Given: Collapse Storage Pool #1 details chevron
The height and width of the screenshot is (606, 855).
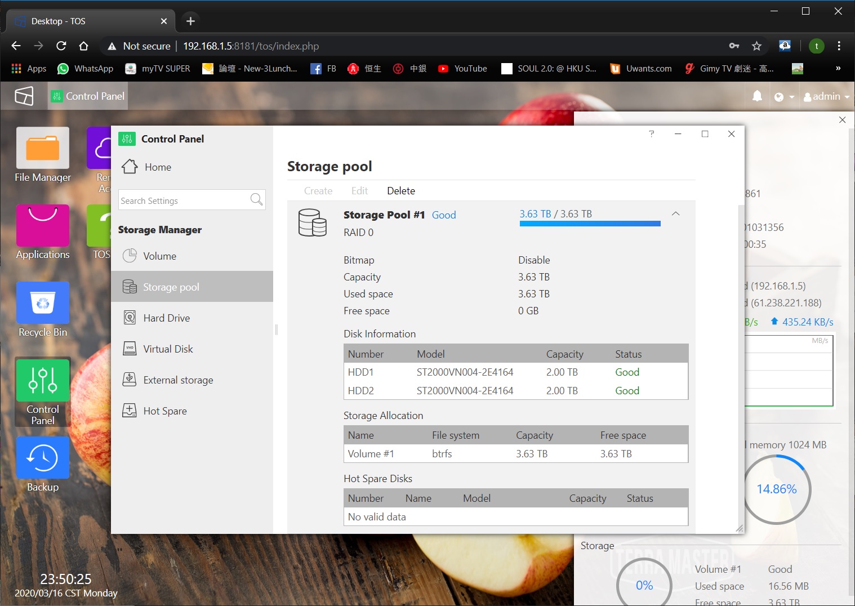Looking at the screenshot, I should (x=676, y=214).
